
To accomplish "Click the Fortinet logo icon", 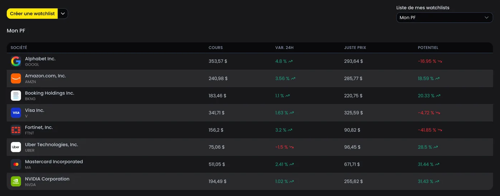I will tap(16, 130).
